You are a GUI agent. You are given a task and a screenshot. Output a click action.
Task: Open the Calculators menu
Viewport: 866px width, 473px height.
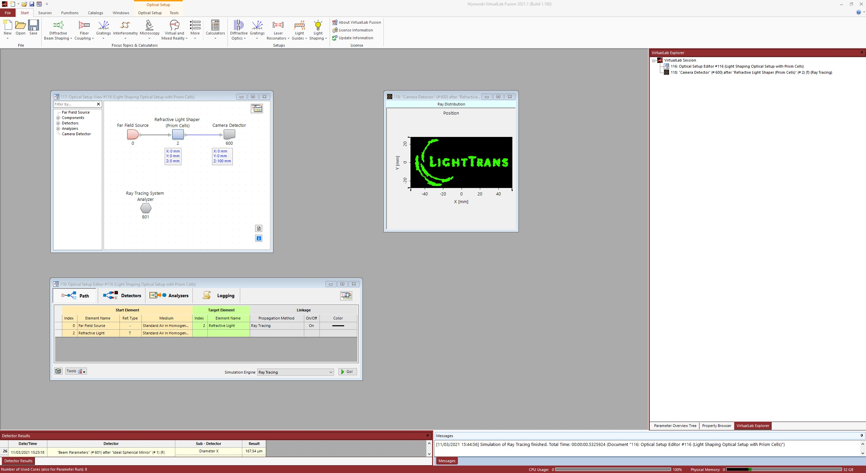[x=215, y=30]
